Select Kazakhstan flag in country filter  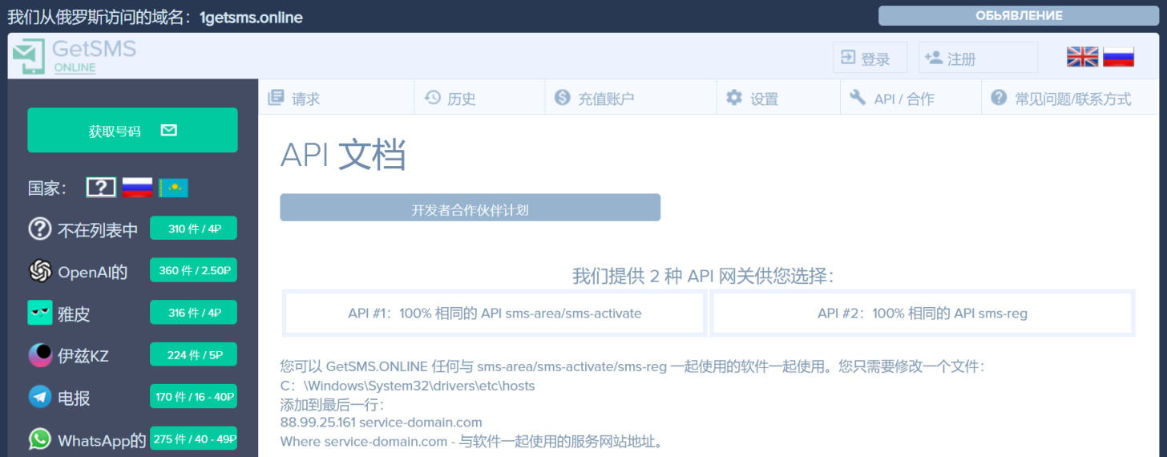click(x=173, y=188)
